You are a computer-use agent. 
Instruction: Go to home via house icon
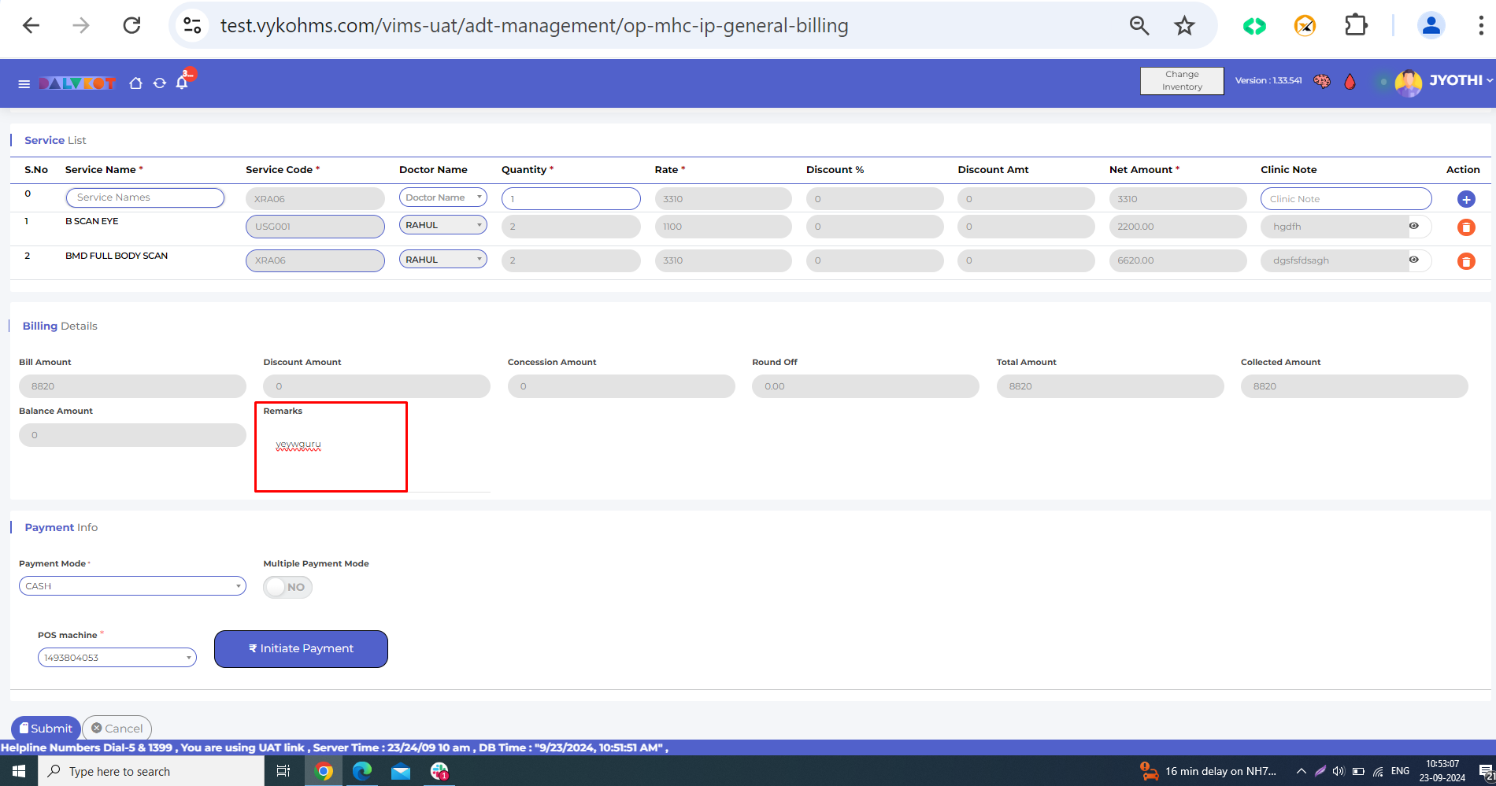pos(135,83)
